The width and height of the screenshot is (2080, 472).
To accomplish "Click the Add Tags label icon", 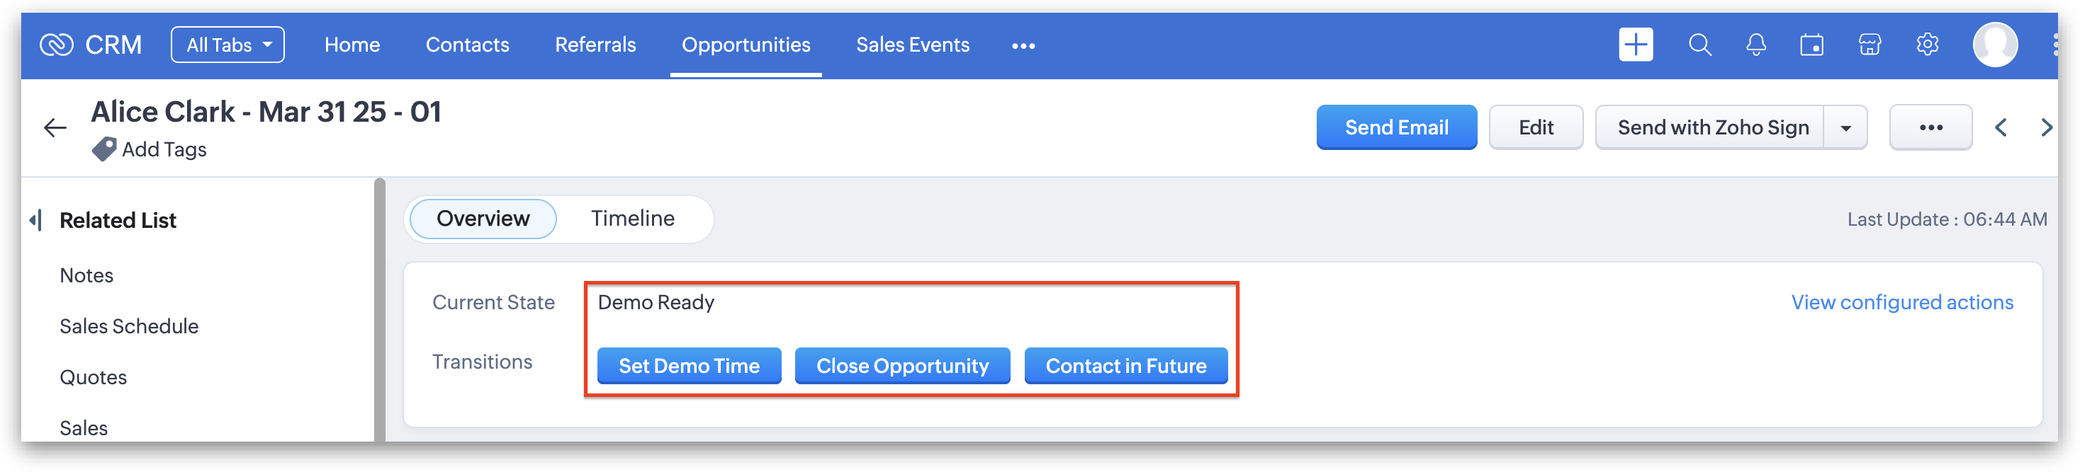I will click(x=103, y=149).
